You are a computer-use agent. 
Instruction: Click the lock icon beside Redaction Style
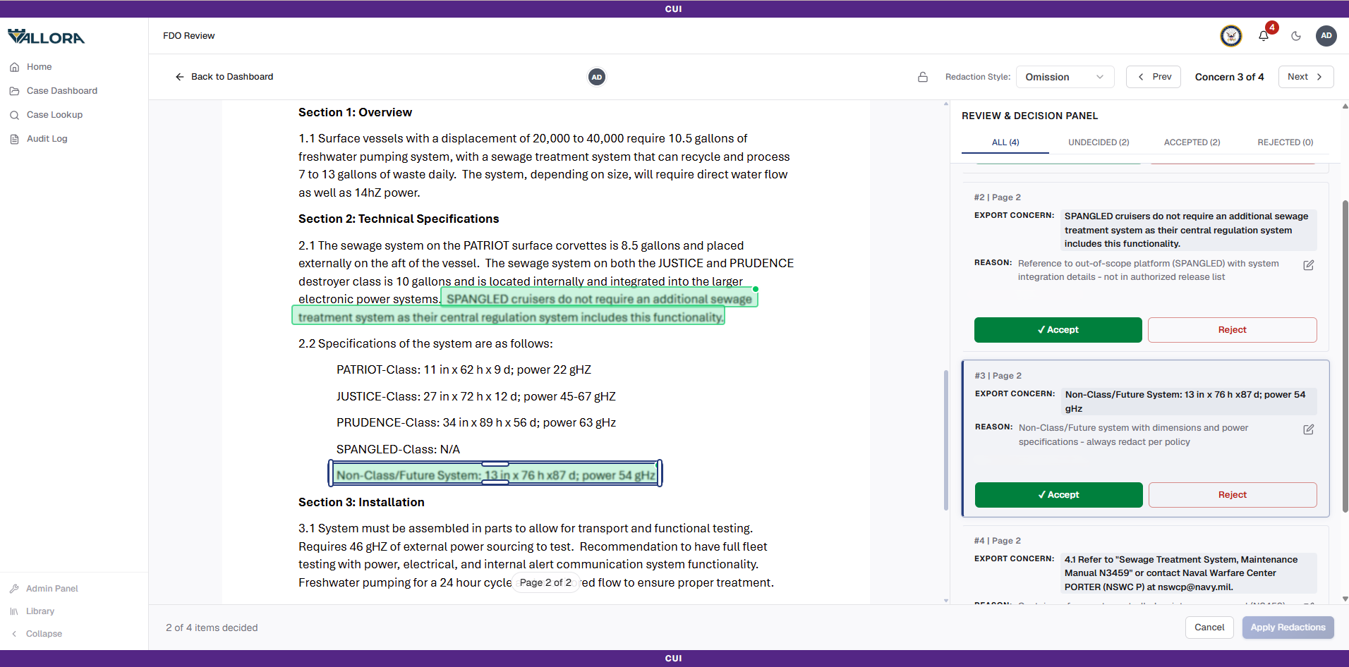923,77
